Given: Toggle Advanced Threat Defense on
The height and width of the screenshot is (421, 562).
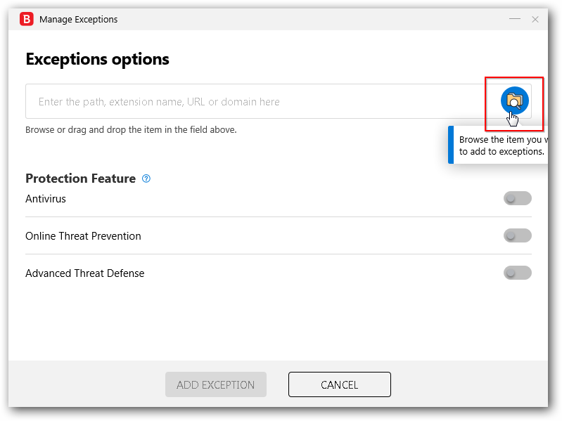Looking at the screenshot, I should [517, 273].
